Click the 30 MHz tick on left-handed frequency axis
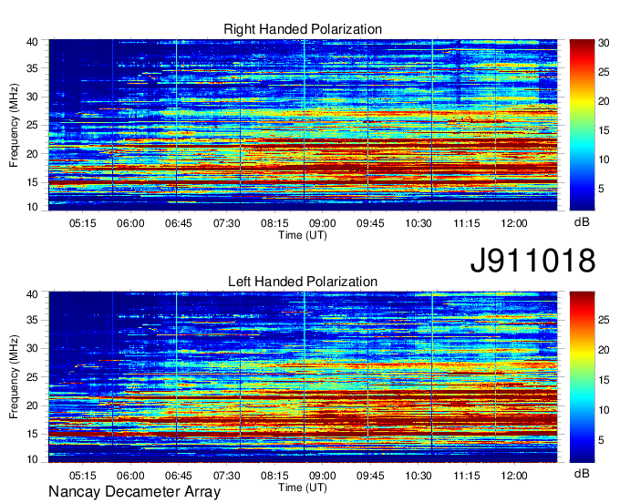The height and width of the screenshot is (503, 620). pyautogui.click(x=32, y=348)
